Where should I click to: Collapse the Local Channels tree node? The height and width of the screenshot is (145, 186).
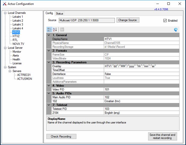point(6,13)
